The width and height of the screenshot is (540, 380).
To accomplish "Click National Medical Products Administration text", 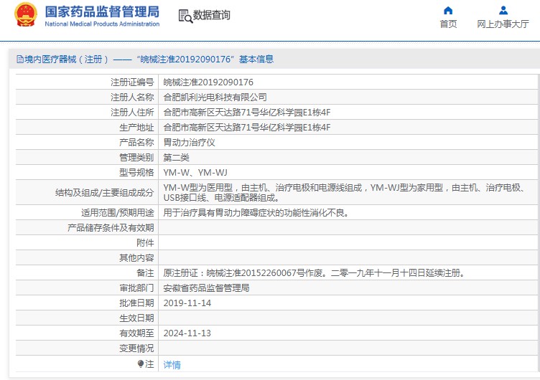I will pos(102,24).
